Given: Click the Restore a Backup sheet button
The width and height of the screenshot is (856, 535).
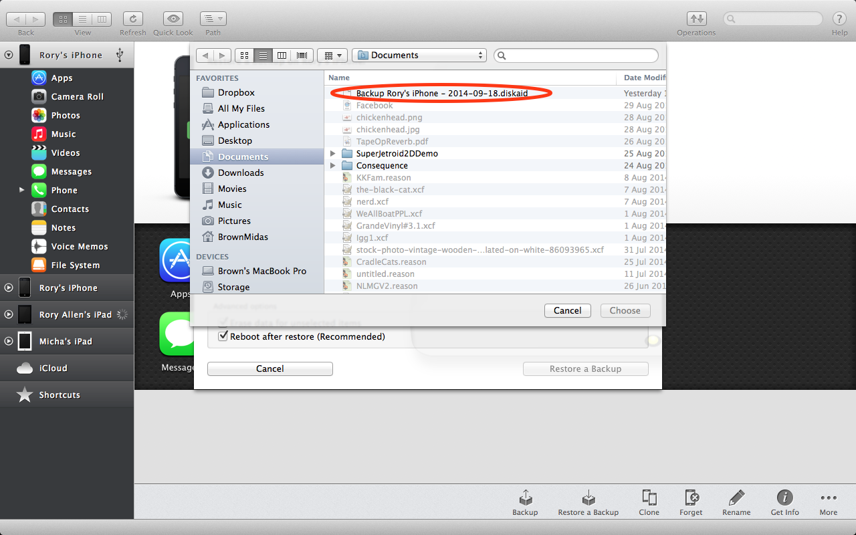Looking at the screenshot, I should (586, 368).
